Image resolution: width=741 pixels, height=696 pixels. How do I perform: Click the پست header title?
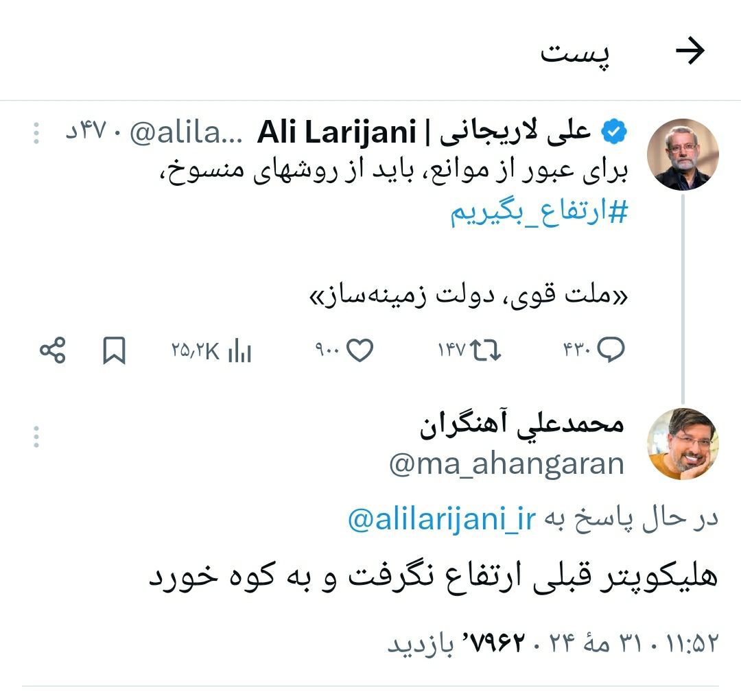pyautogui.click(x=575, y=52)
